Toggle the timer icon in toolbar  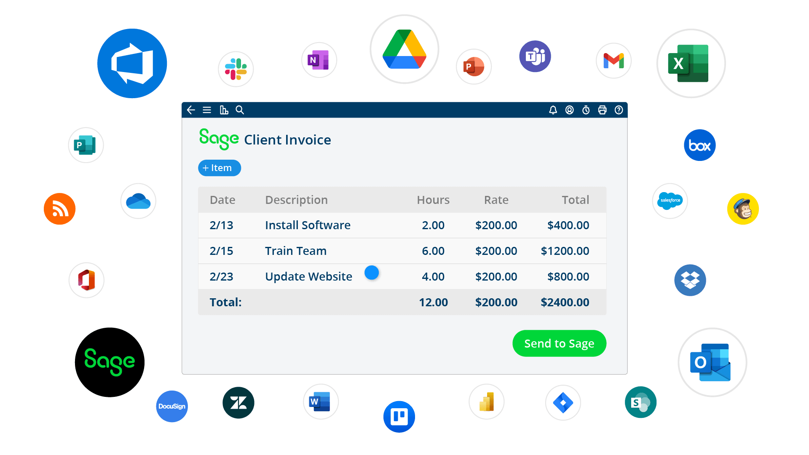pos(586,110)
